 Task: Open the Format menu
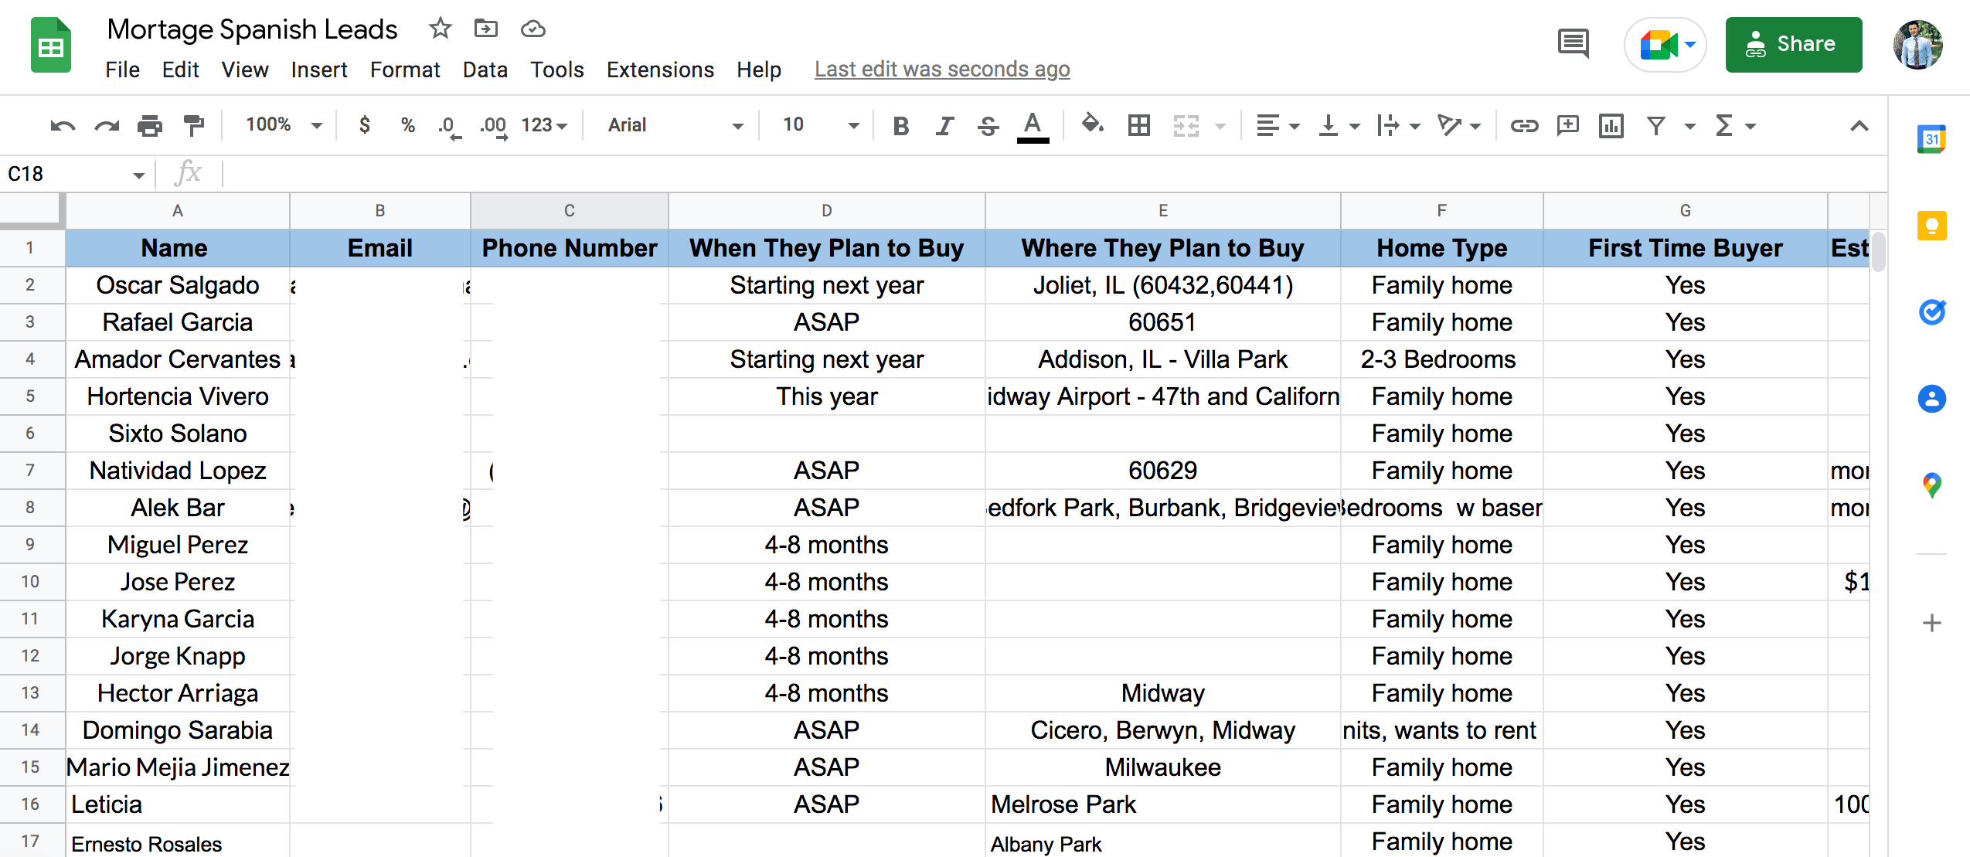tap(404, 70)
